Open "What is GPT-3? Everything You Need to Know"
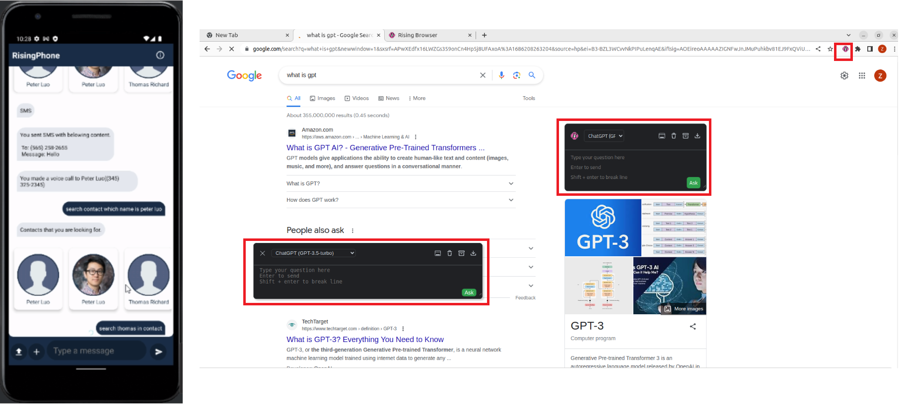This screenshot has height=405, width=905. [365, 340]
